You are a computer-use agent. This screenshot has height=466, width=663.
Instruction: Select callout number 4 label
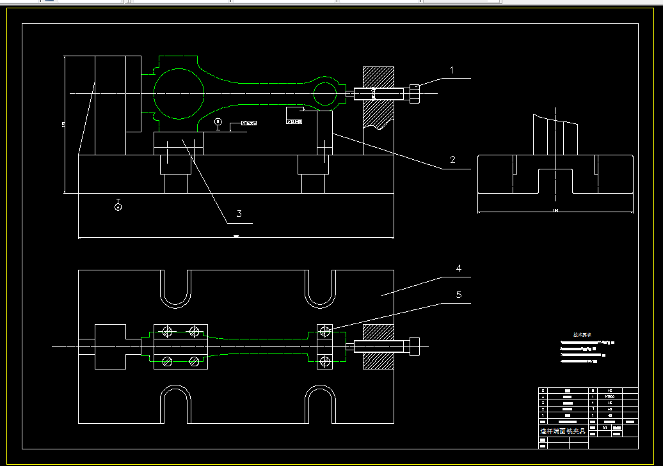[459, 268]
